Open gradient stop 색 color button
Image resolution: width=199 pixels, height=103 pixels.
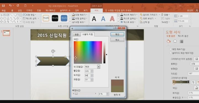pos(197,88)
